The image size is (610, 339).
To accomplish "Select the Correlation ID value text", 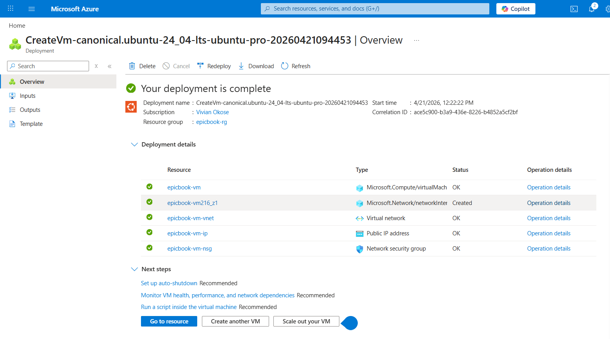I will [x=466, y=112].
